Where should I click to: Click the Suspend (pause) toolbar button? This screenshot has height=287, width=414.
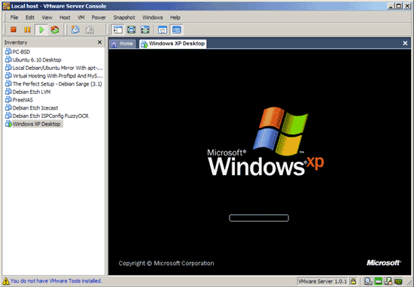(x=27, y=29)
